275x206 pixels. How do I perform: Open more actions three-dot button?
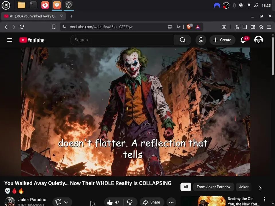click(171, 202)
